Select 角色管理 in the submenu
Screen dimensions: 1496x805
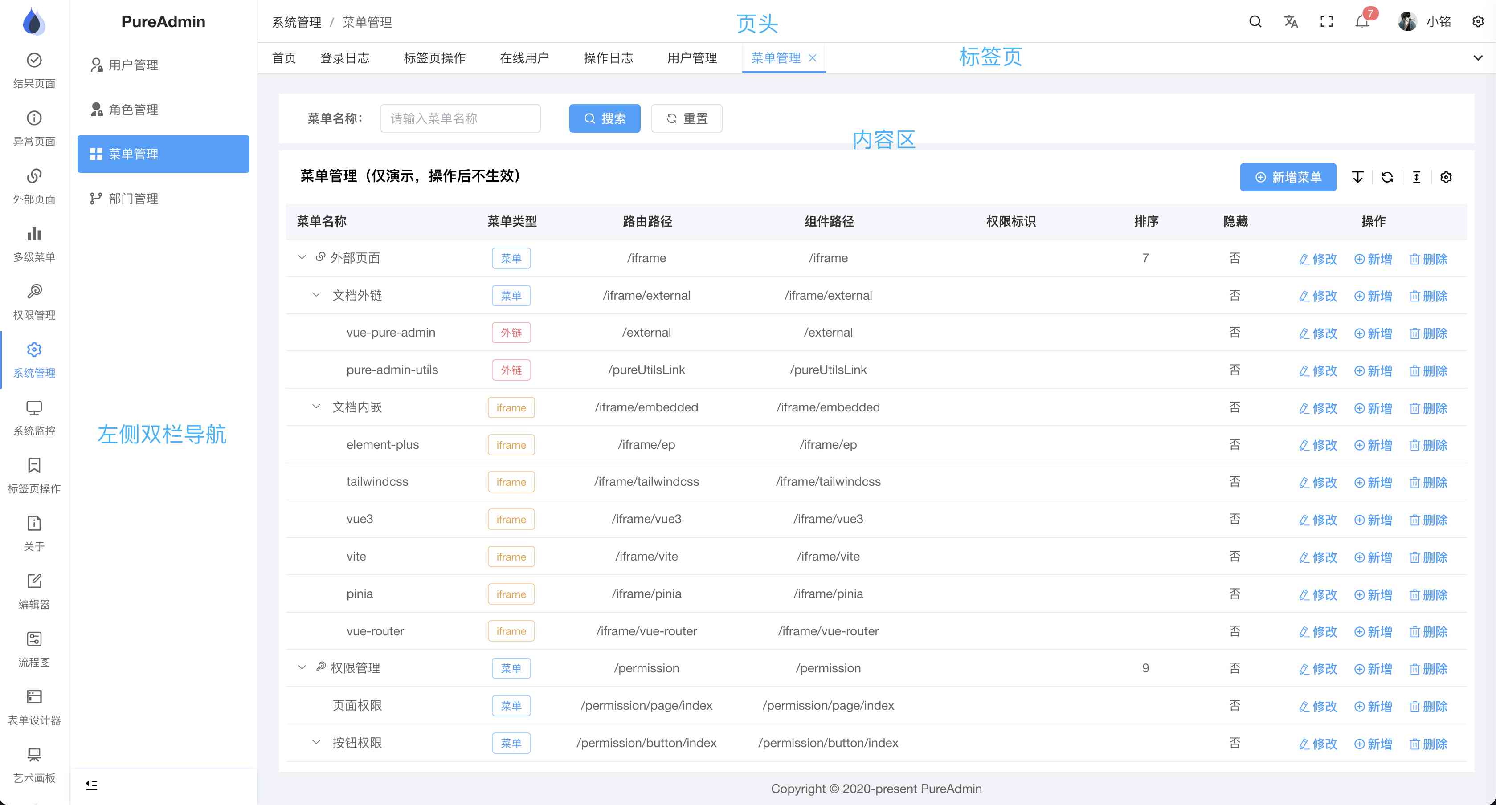pyautogui.click(x=134, y=109)
